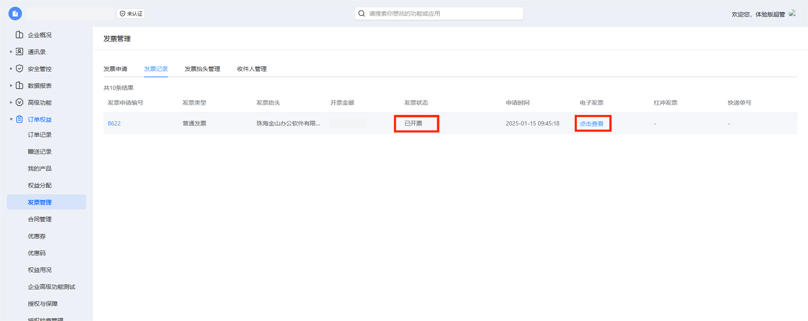Open the 发票抬头管理 tab
This screenshot has width=808, height=321.
pyautogui.click(x=202, y=69)
